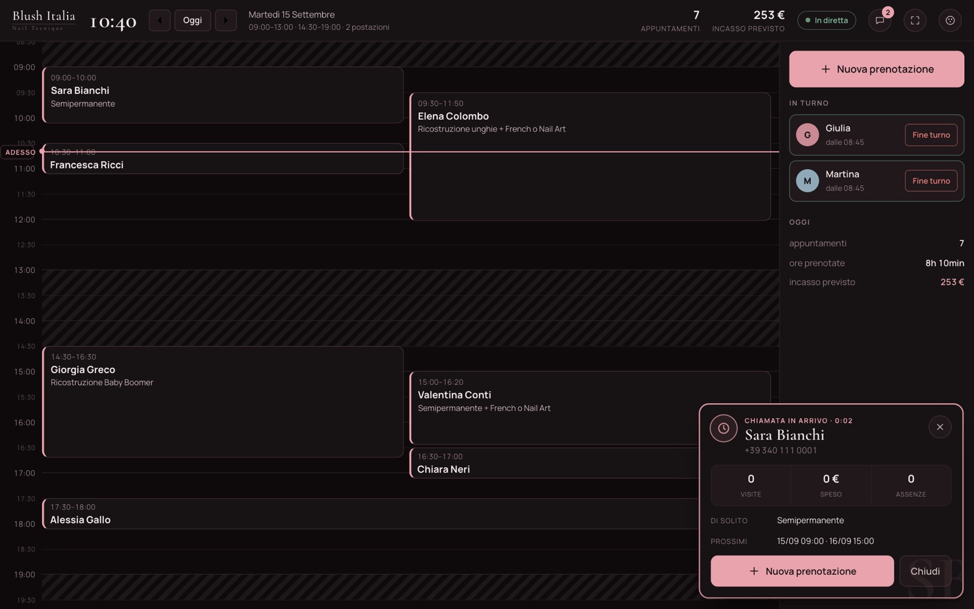
Task: Go to next day arrow
Action: tap(226, 20)
